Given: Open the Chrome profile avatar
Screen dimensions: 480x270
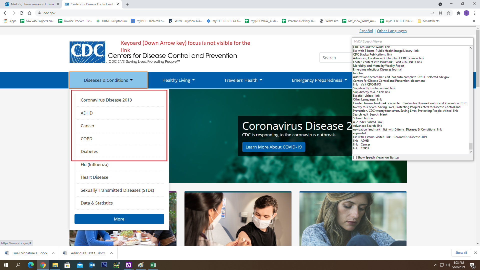Looking at the screenshot, I should (x=466, y=13).
